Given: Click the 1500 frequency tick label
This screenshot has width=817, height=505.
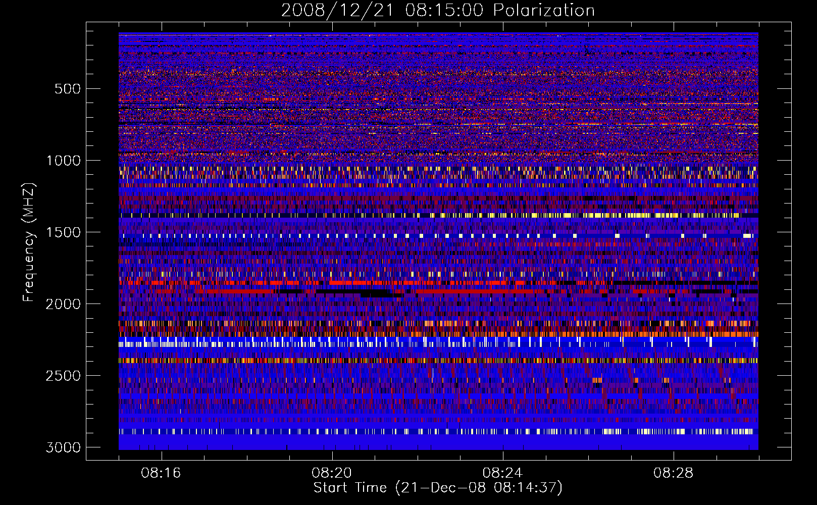Looking at the screenshot, I should [x=63, y=232].
